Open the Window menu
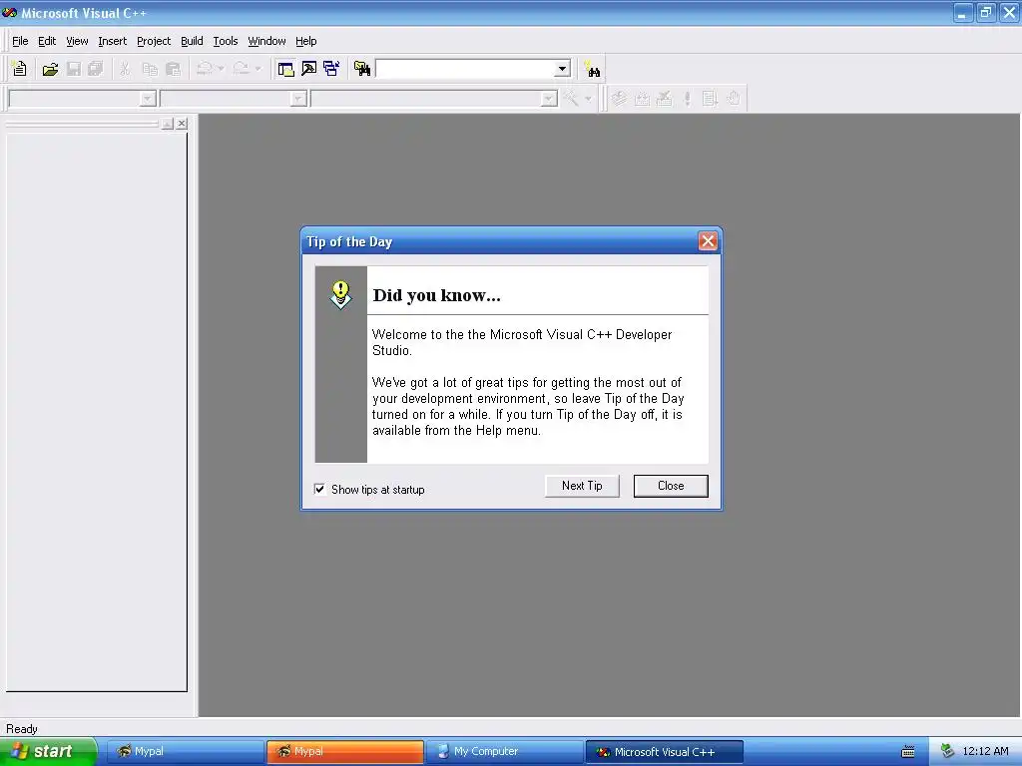The image size is (1022, 766). [266, 41]
